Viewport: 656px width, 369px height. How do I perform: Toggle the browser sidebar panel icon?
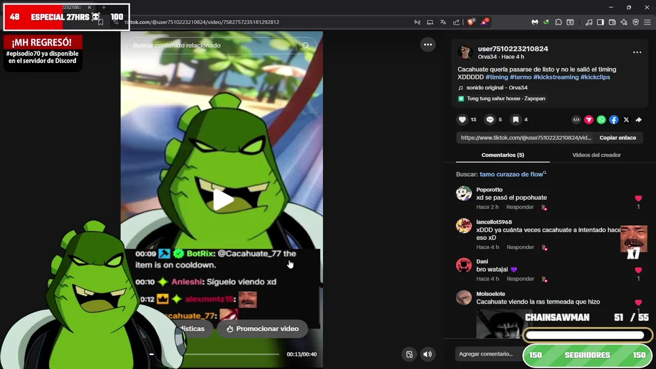pyautogui.click(x=600, y=22)
